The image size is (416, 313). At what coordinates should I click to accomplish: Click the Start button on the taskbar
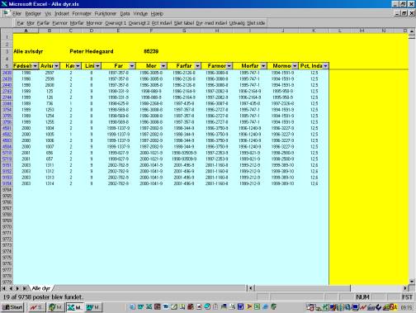coord(12,307)
